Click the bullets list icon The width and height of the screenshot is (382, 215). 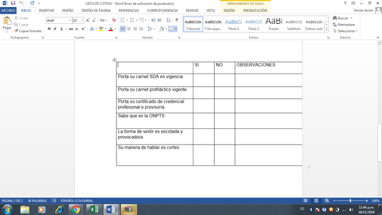click(x=122, y=20)
